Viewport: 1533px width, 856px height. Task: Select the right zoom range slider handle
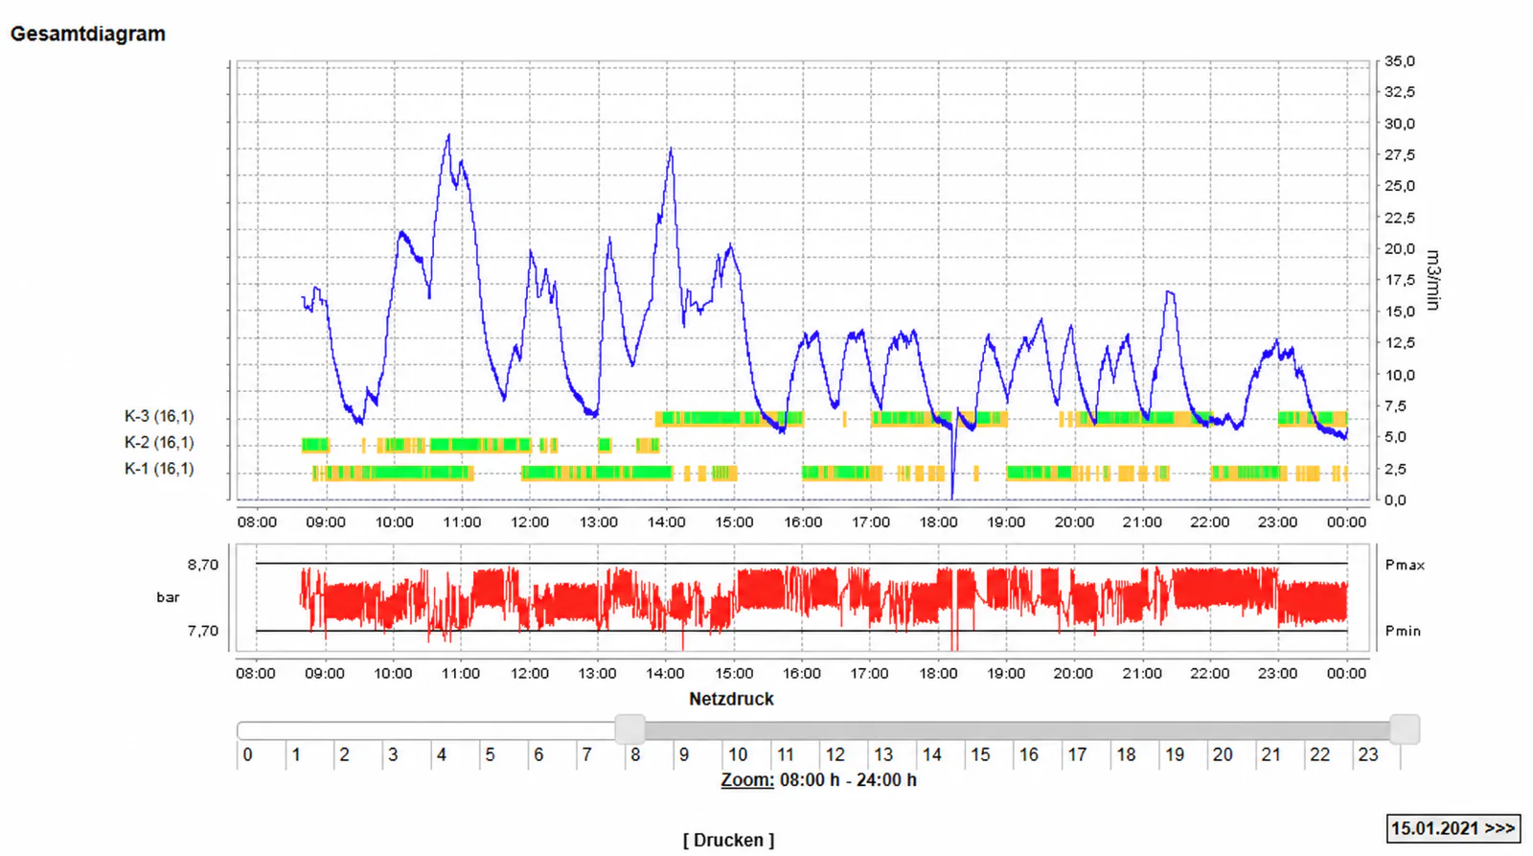click(x=1404, y=729)
